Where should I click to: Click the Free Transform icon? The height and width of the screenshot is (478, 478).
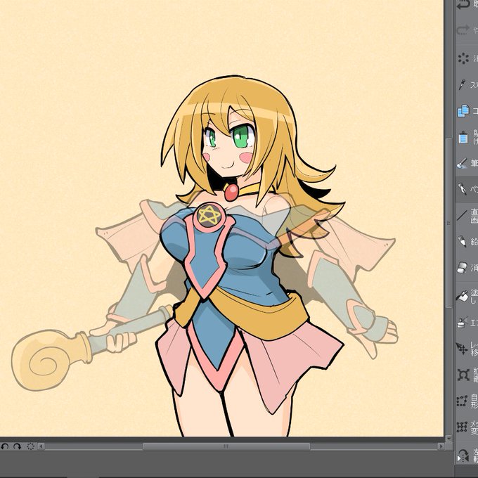[x=462, y=401]
